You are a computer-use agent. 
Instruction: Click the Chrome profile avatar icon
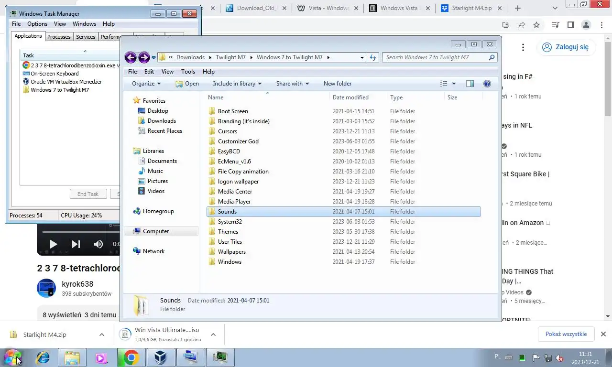pos(586,25)
